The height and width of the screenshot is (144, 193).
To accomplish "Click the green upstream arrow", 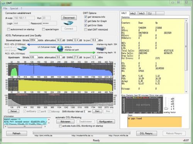I will tap(63, 53).
